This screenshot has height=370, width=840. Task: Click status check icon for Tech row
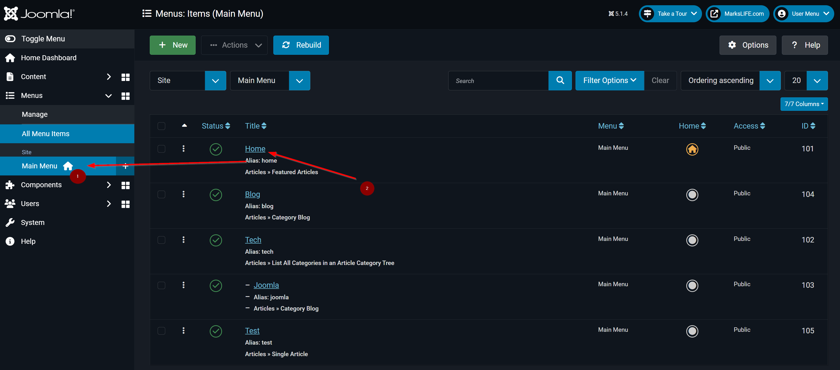[215, 240]
